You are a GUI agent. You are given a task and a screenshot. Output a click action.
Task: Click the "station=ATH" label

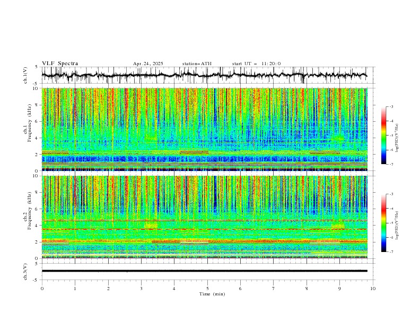(x=197, y=64)
